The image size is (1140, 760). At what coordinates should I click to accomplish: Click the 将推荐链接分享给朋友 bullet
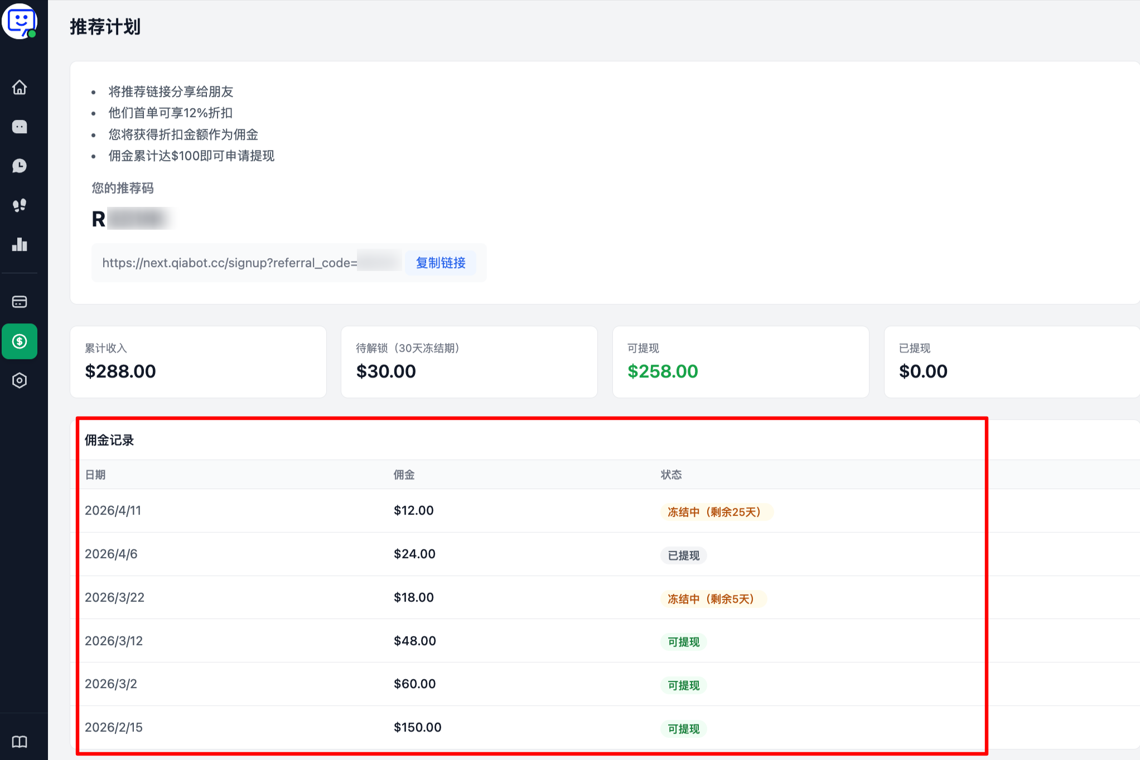tap(171, 91)
